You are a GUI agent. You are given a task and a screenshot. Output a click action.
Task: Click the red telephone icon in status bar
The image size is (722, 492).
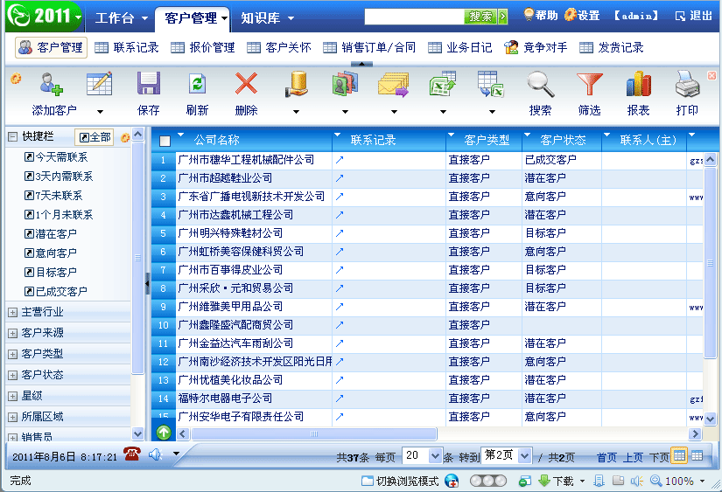131,454
